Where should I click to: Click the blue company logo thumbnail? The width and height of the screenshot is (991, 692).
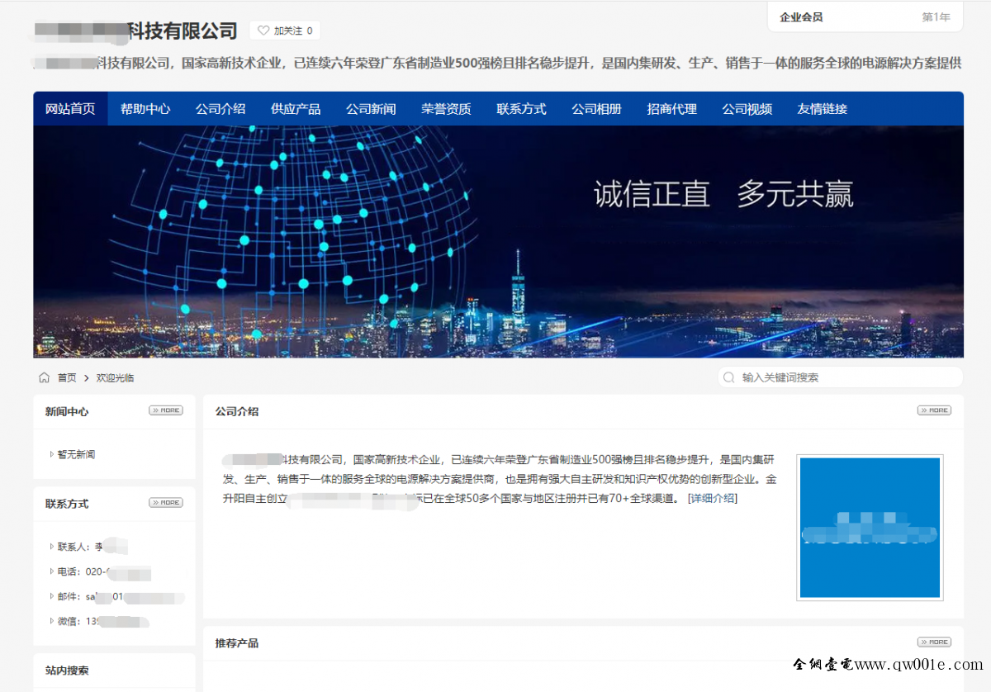point(870,527)
